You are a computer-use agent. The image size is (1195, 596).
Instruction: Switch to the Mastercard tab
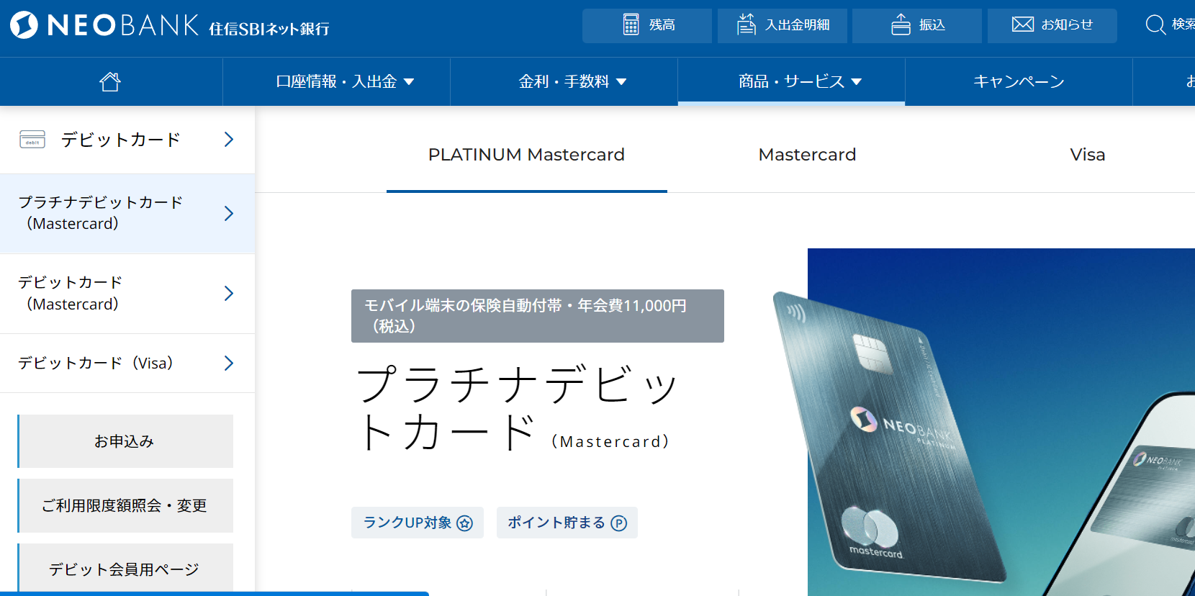[x=807, y=155]
